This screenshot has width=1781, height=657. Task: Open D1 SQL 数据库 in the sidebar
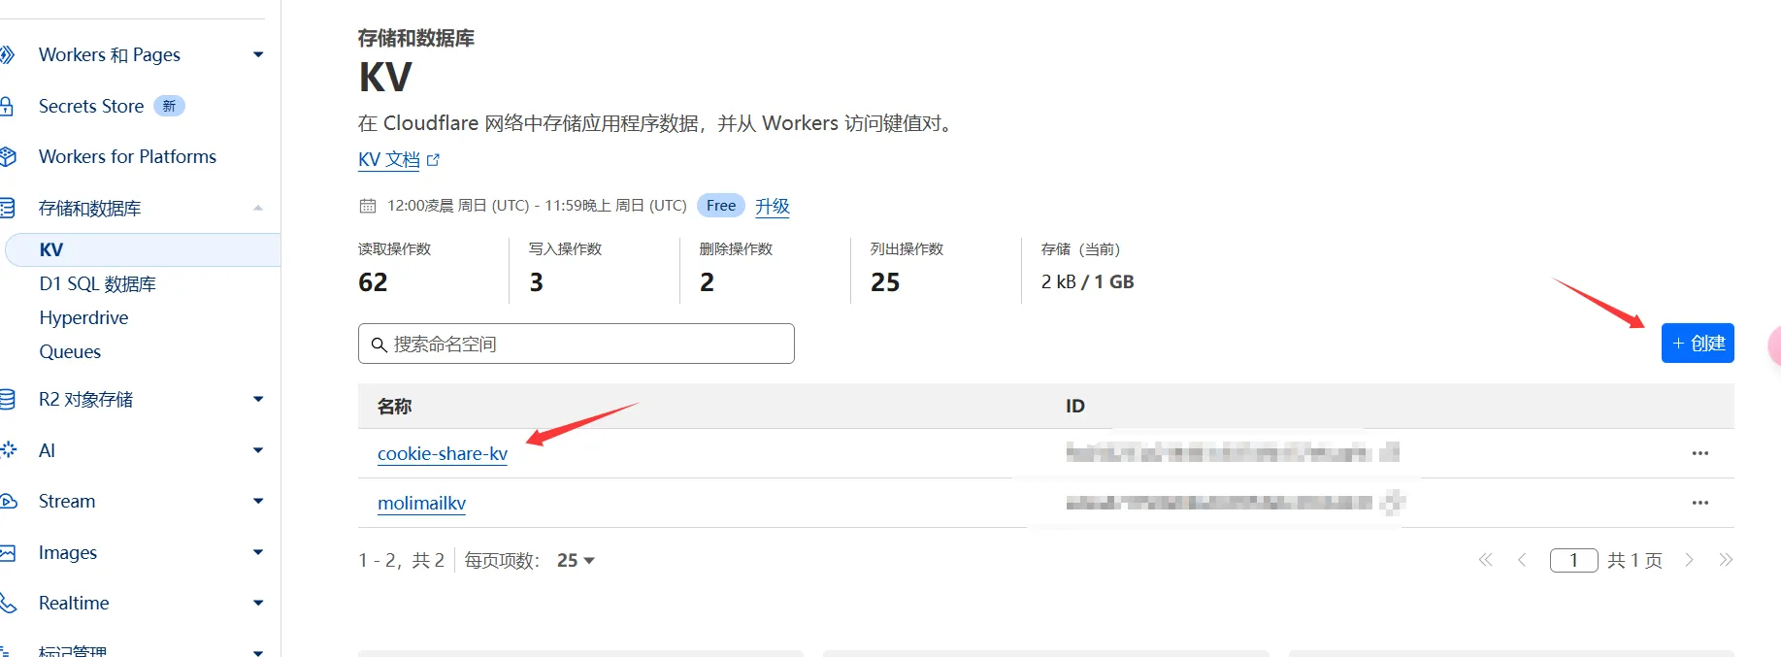pyautogui.click(x=97, y=284)
